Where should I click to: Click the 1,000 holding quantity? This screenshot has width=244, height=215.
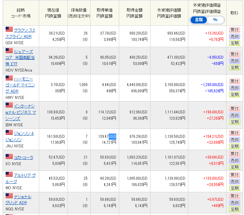83,85
